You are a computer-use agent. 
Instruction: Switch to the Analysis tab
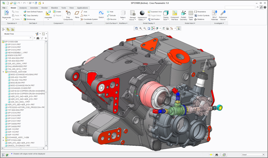23,7
